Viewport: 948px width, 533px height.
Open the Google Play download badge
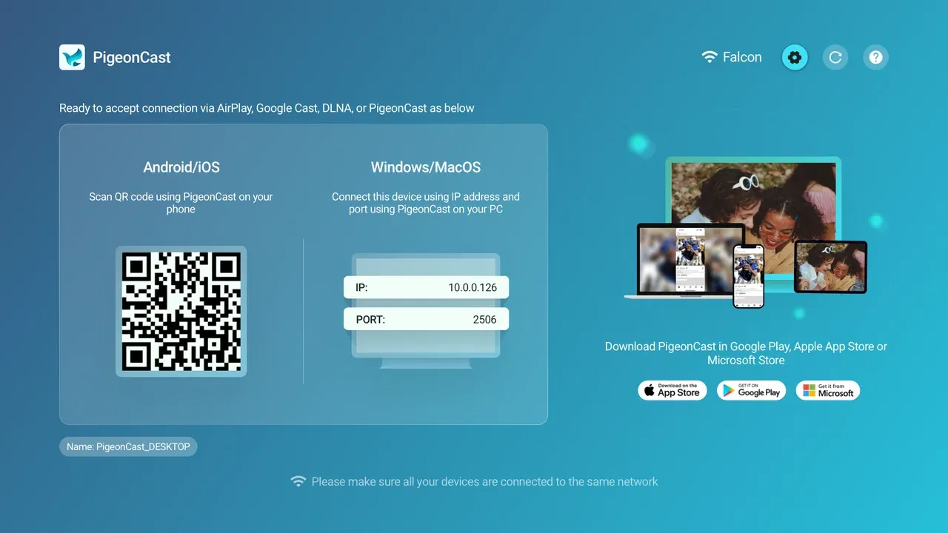(752, 390)
